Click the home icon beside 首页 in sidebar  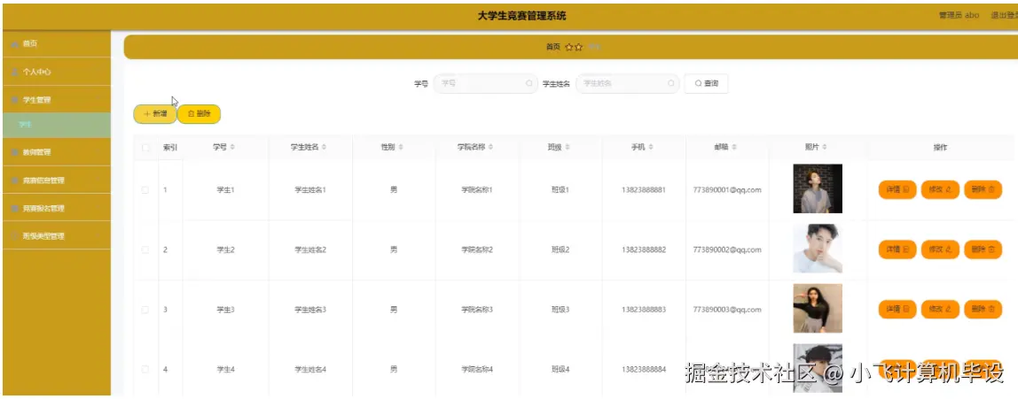15,44
